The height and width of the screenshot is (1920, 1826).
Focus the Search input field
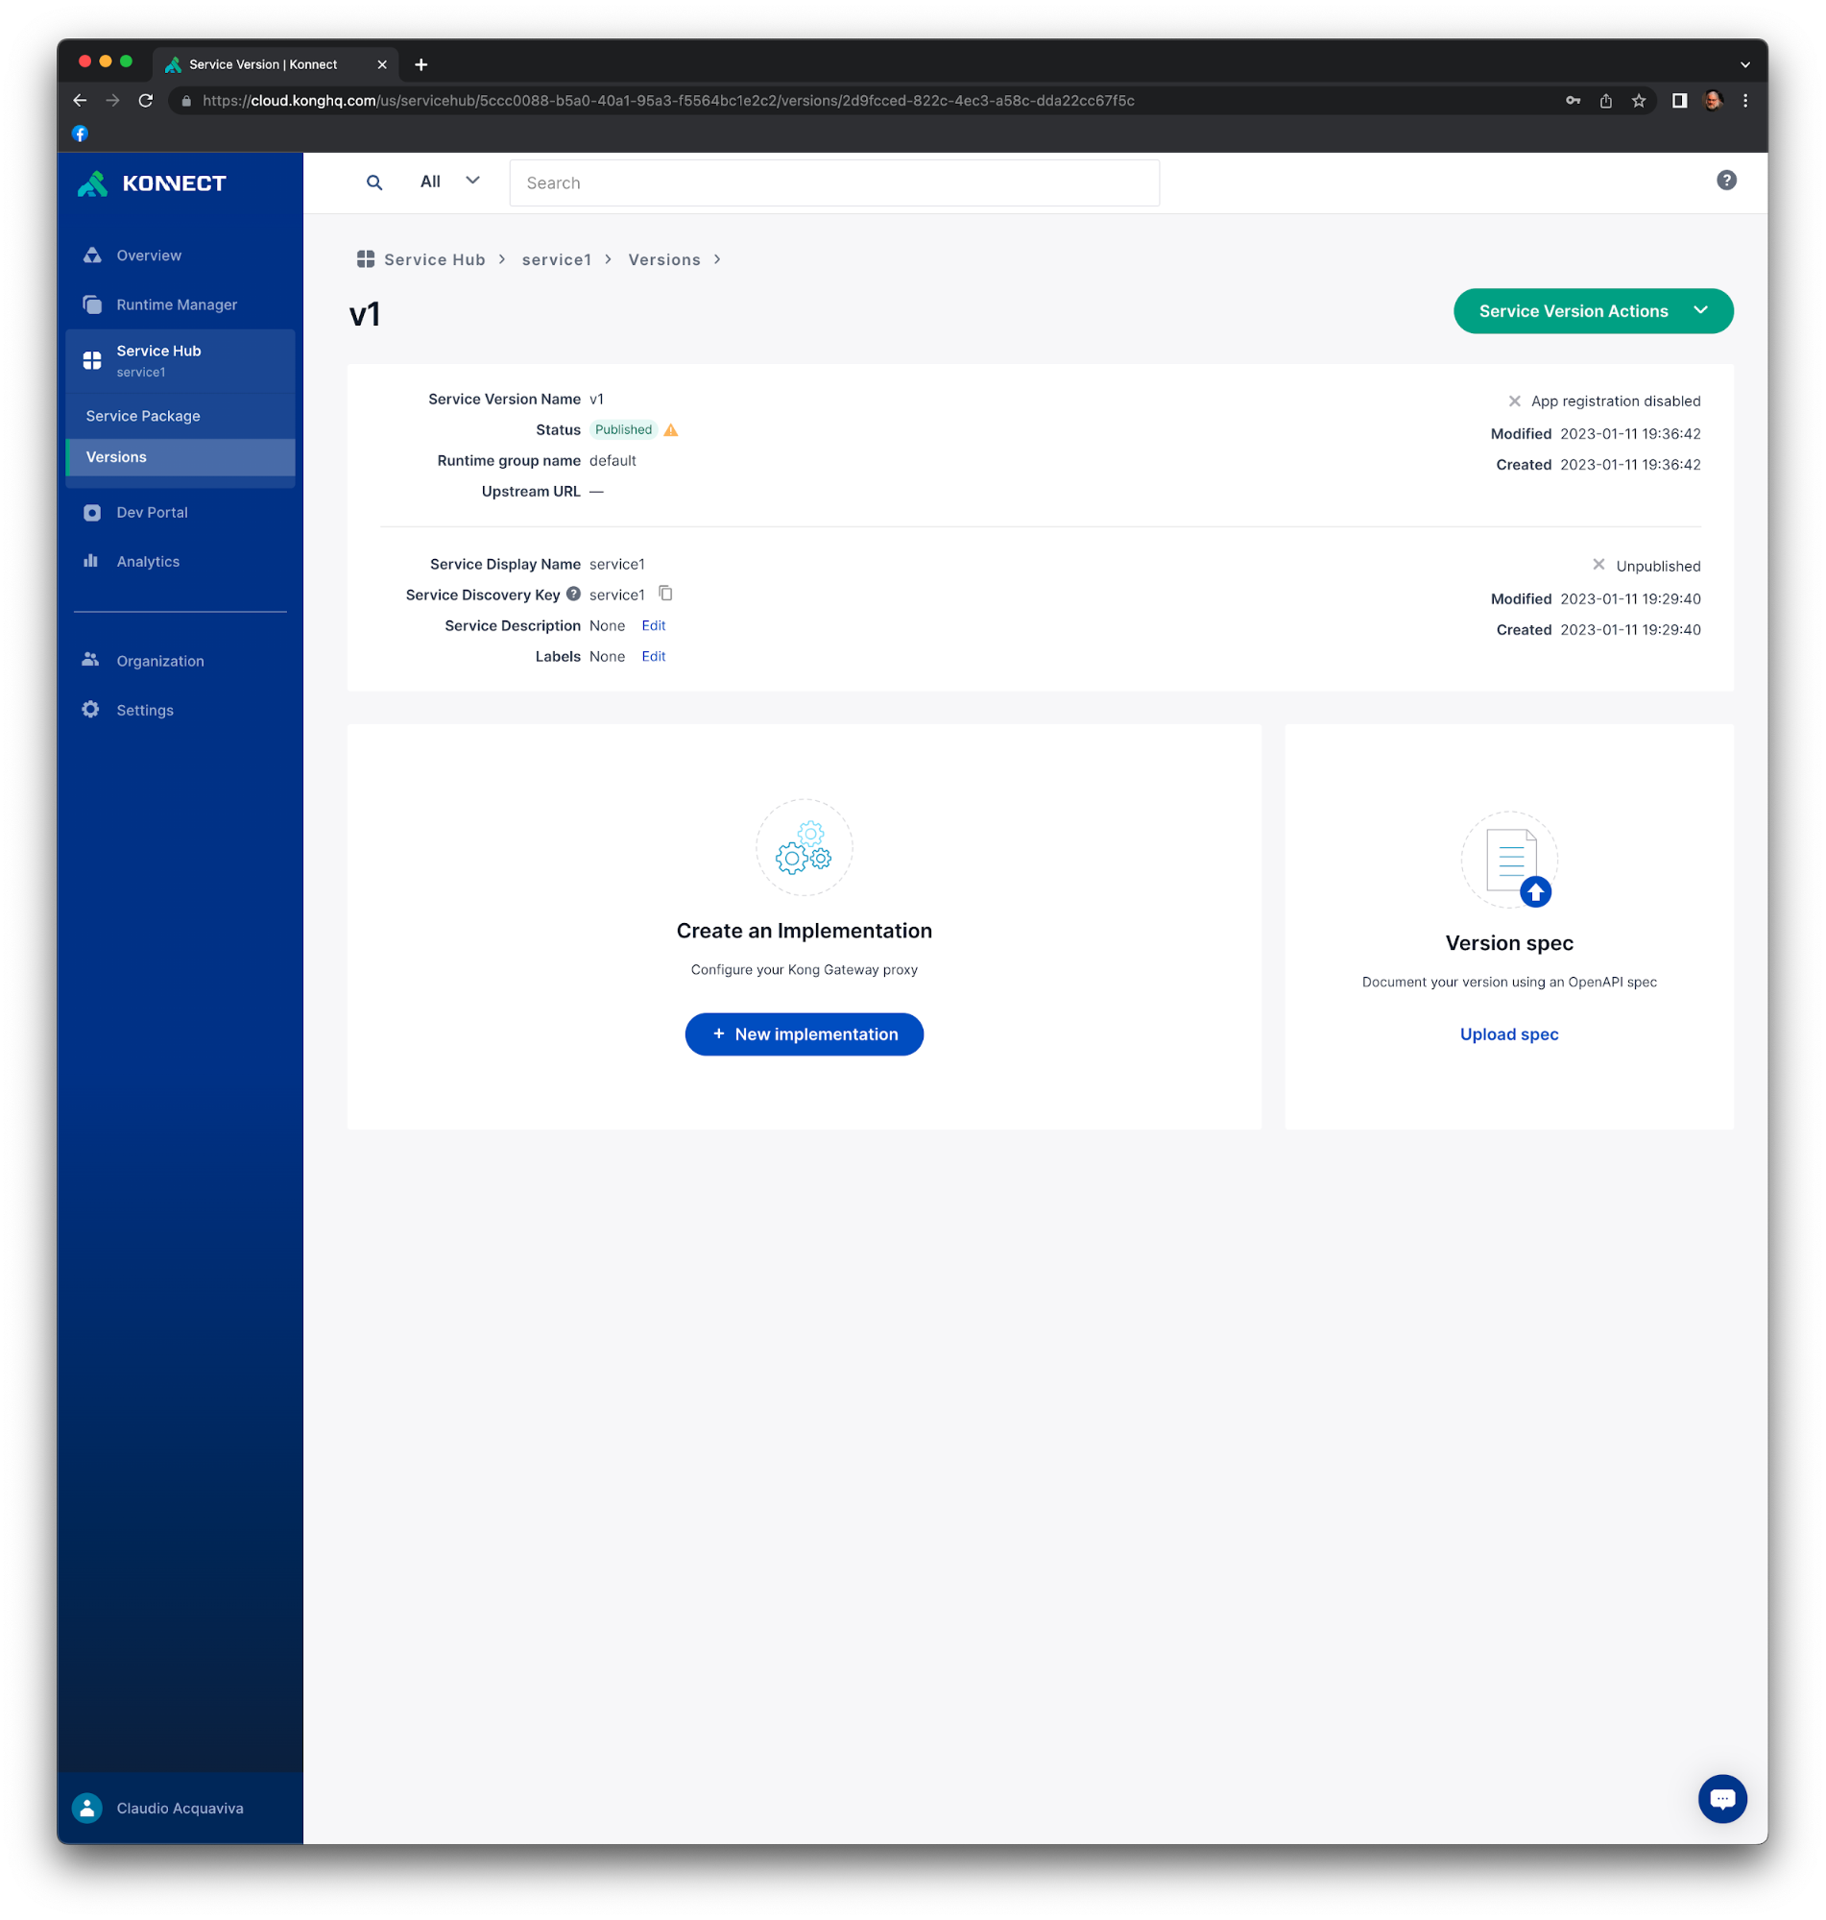coord(834,183)
